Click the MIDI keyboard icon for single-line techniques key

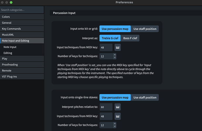coord(118,116)
